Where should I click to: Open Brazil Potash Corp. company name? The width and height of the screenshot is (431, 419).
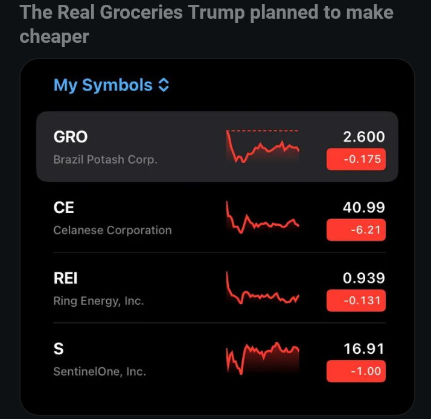(x=105, y=159)
